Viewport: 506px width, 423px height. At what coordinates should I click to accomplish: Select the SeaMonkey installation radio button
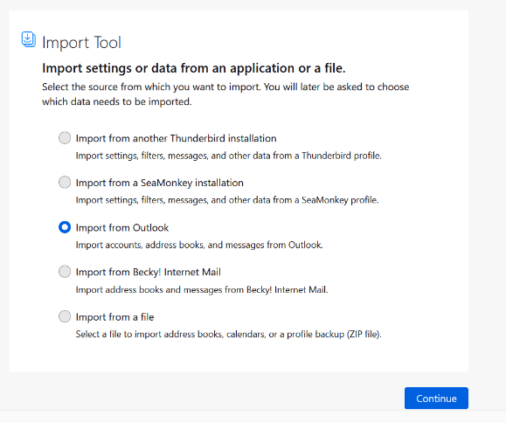(x=65, y=183)
